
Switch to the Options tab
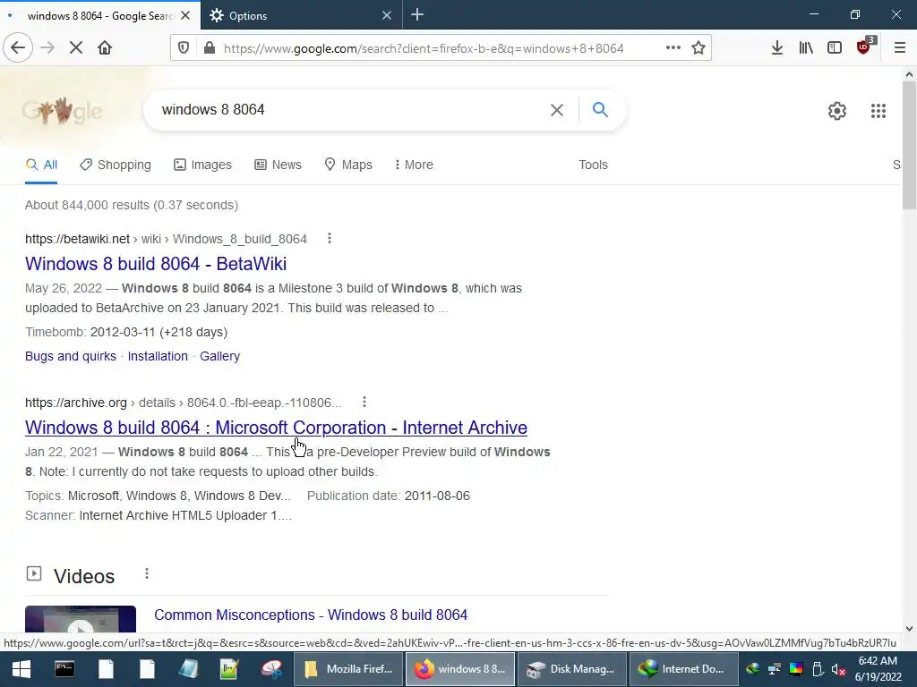(x=302, y=15)
